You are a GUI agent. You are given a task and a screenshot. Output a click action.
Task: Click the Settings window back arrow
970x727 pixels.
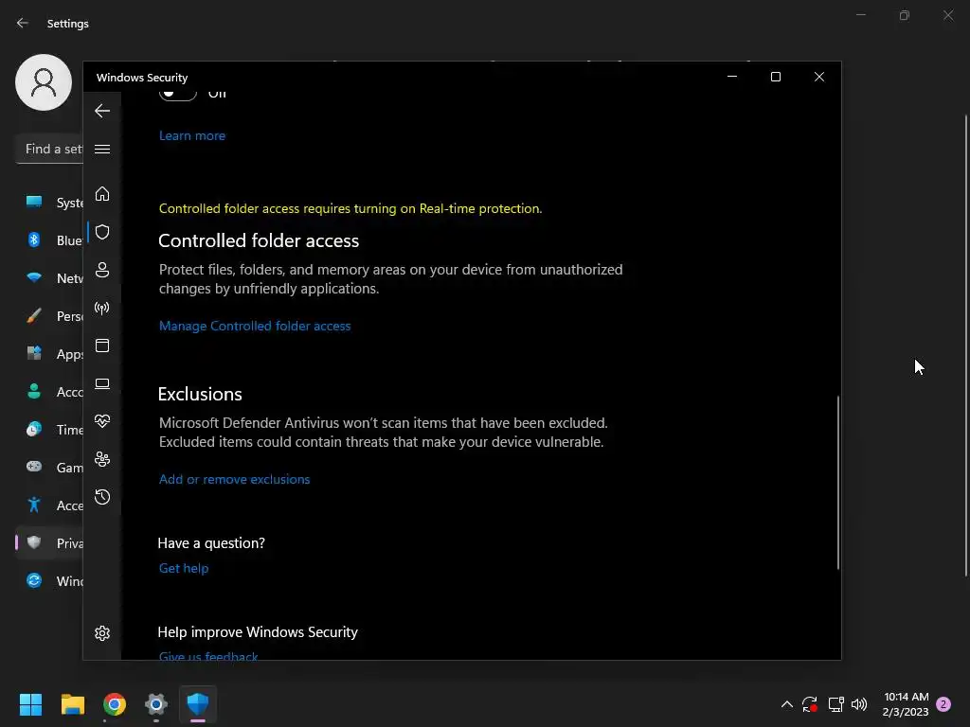click(x=23, y=23)
